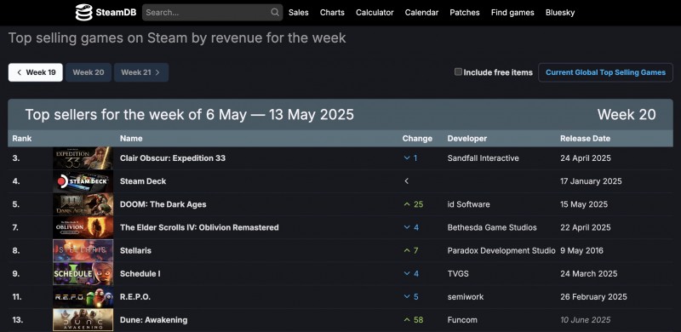
Task: Enable the Include free items checkbox
Action: [x=458, y=72]
